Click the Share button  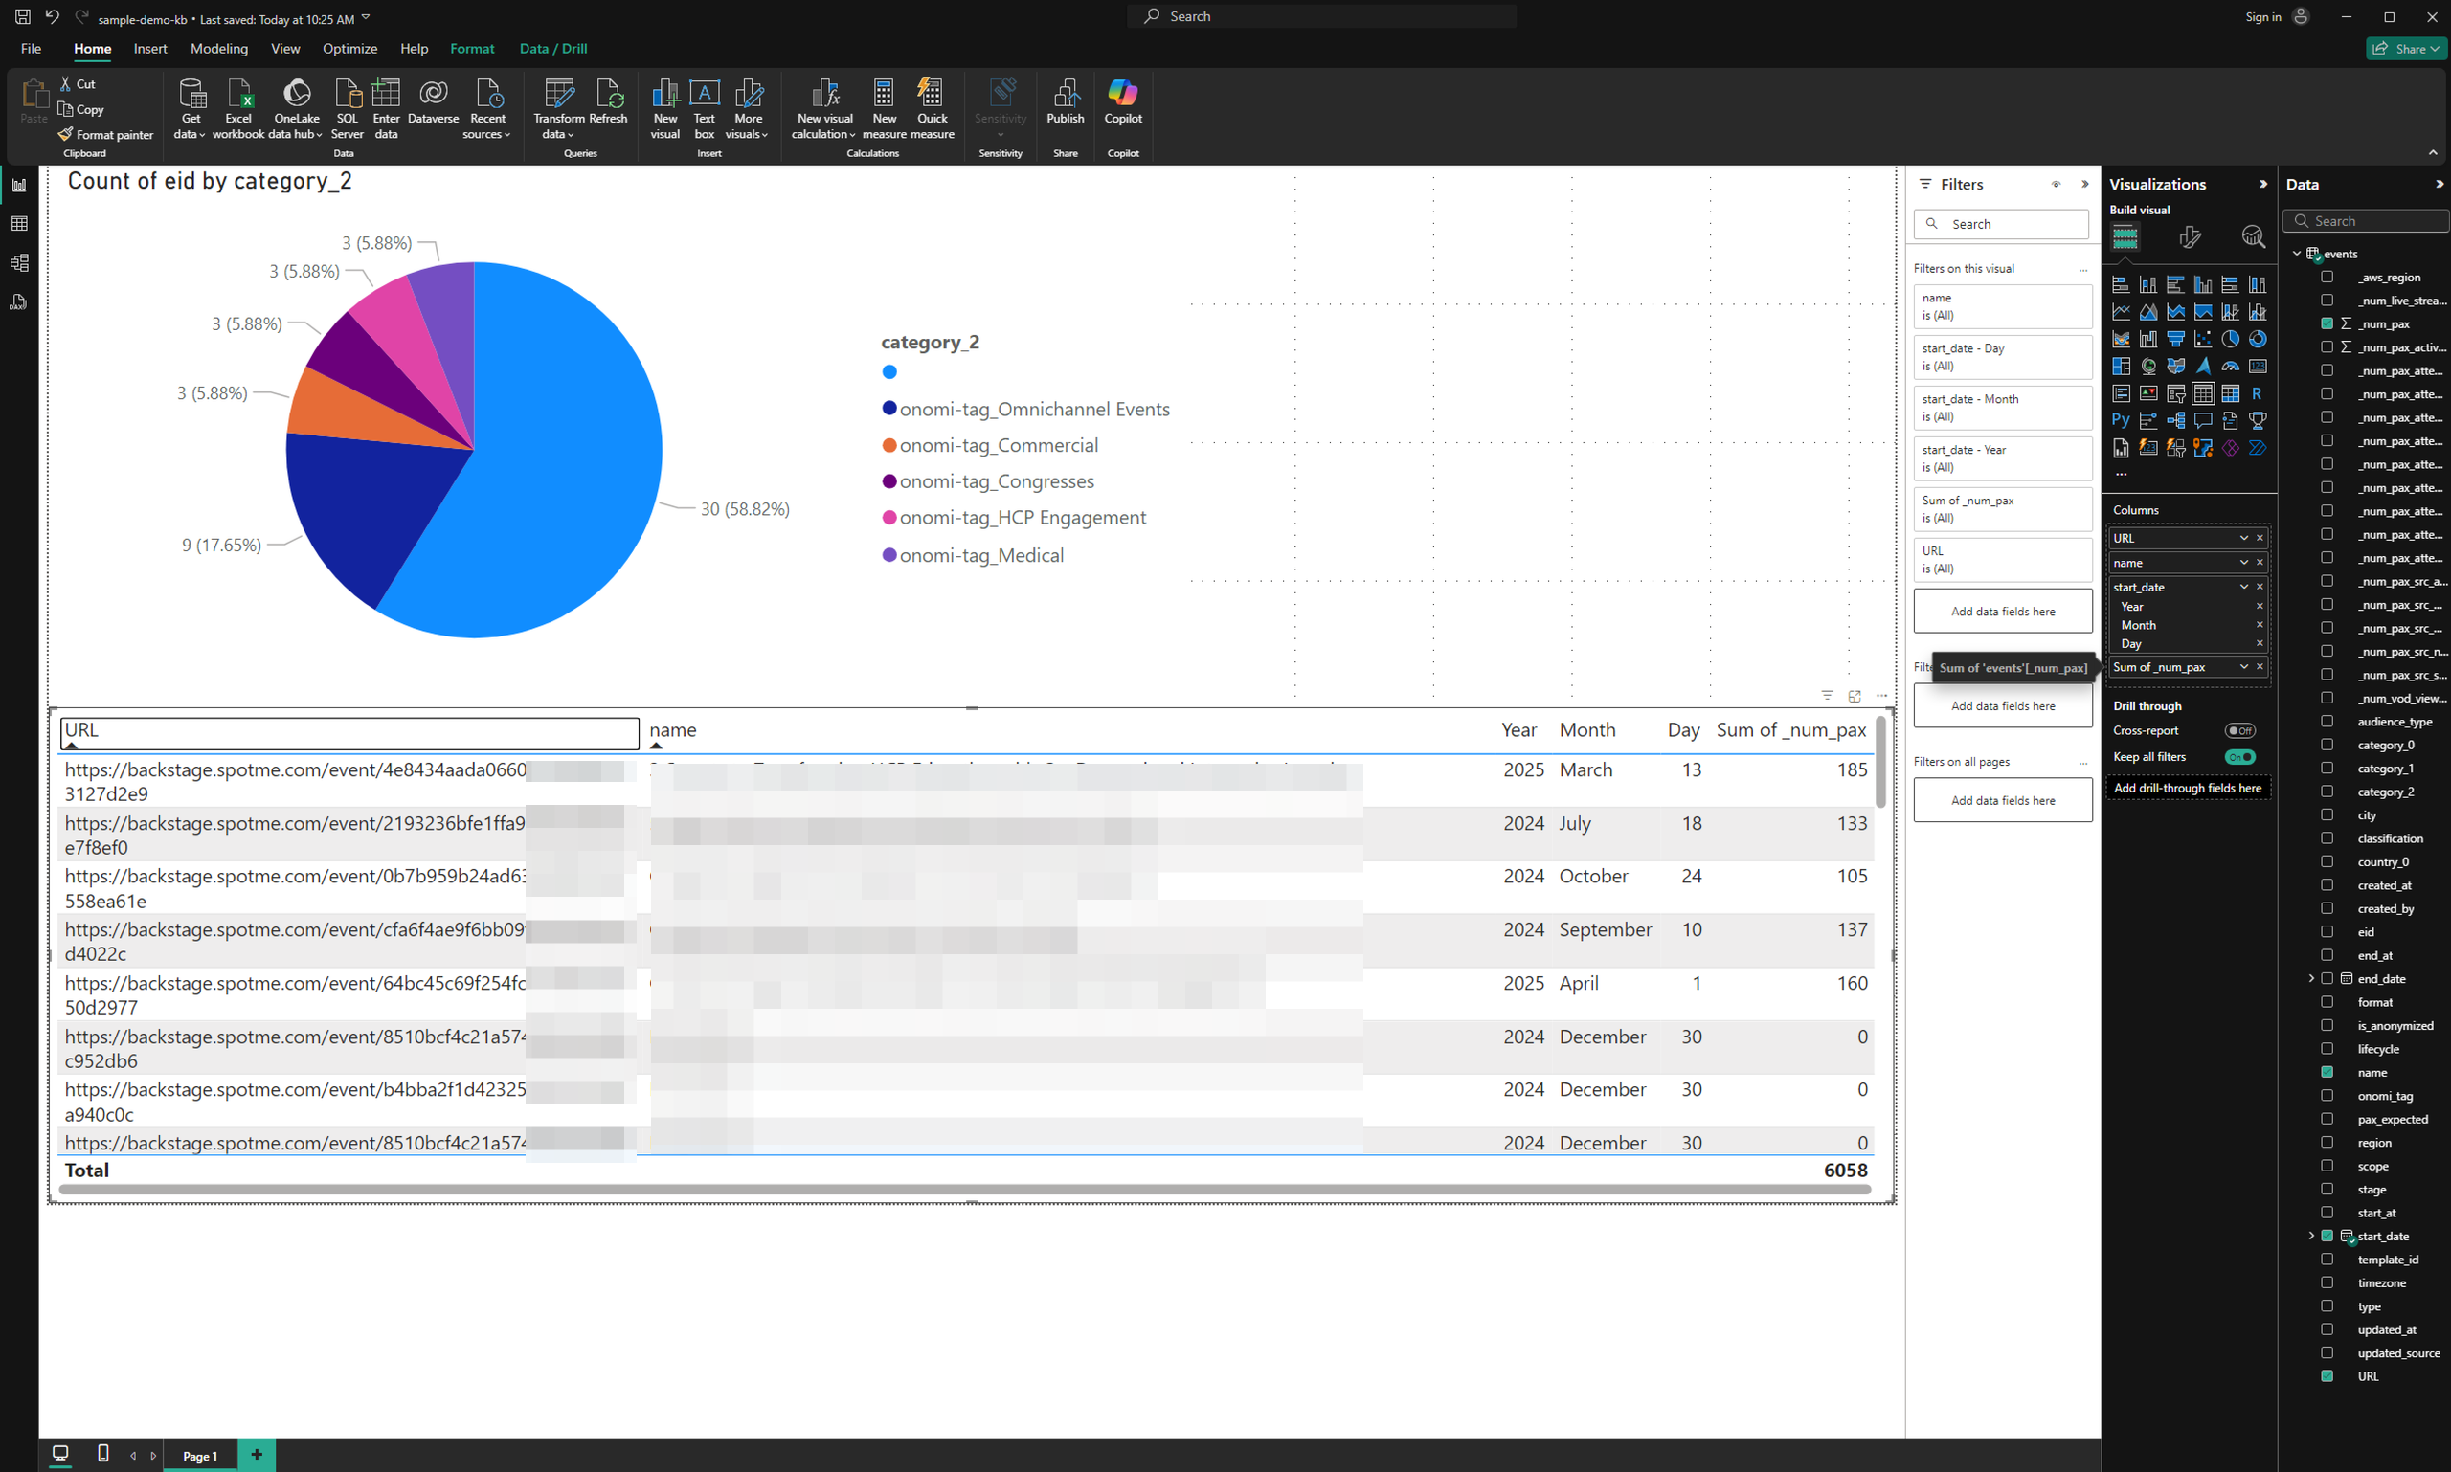pos(2406,49)
